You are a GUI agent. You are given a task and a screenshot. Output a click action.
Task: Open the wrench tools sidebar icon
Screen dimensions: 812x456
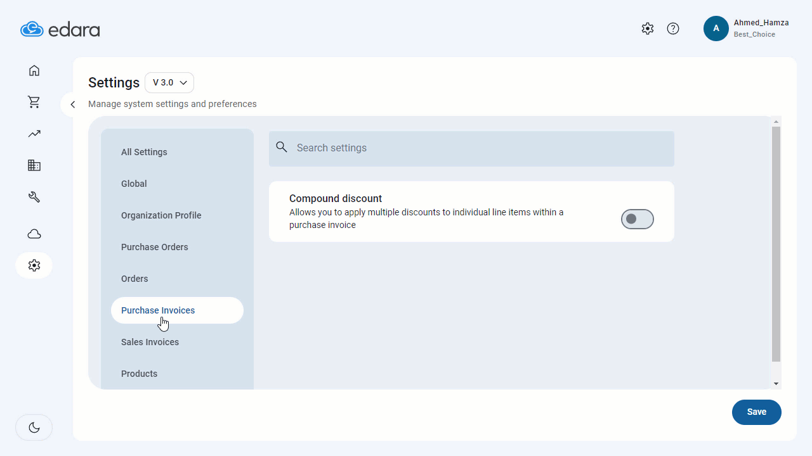(34, 197)
